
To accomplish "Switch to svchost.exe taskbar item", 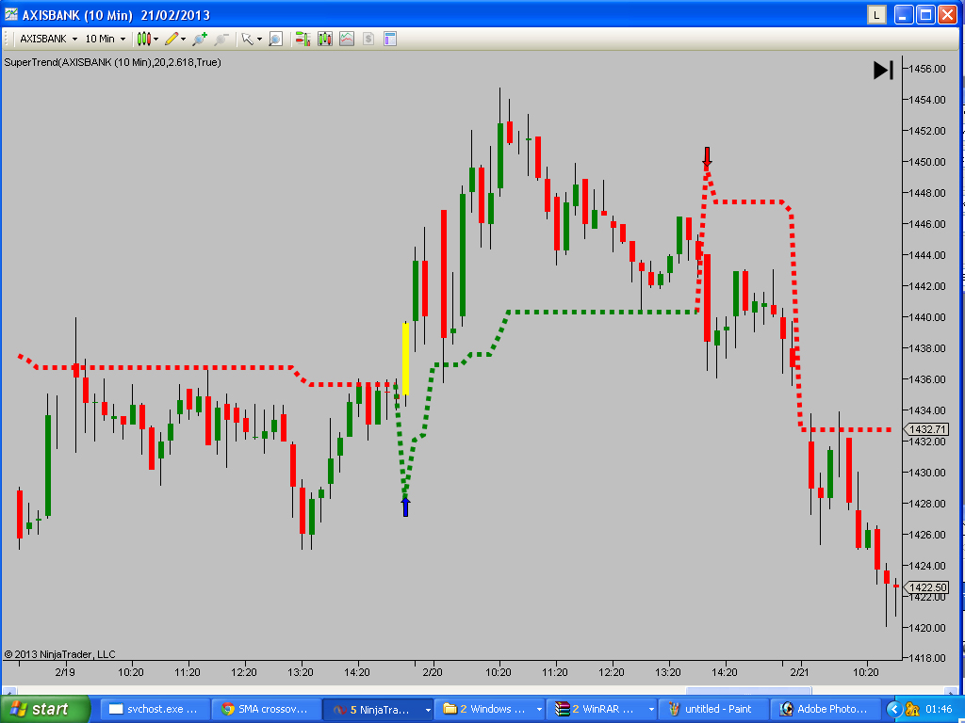I will tap(155, 709).
